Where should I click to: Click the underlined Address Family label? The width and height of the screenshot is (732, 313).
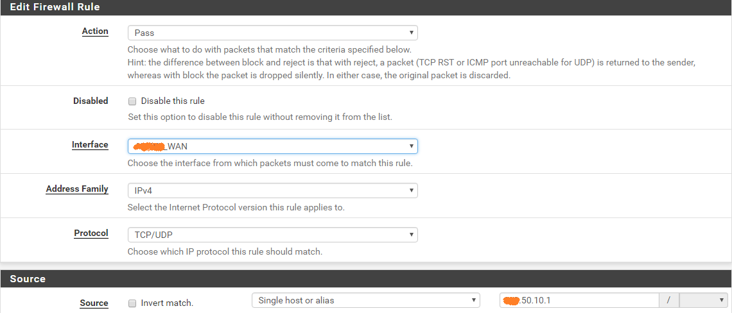click(77, 189)
